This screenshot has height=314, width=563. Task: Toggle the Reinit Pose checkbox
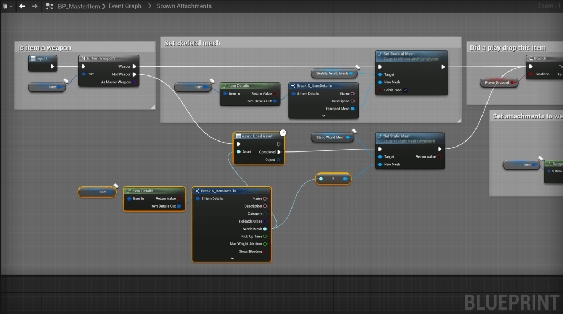click(x=405, y=90)
